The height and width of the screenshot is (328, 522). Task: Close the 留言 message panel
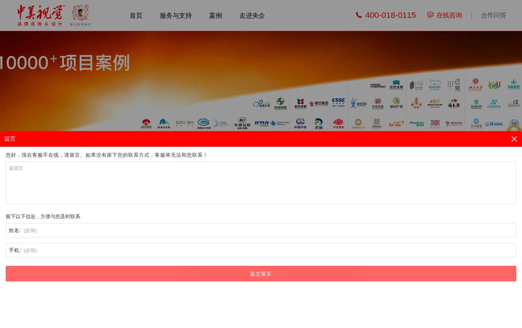tap(514, 139)
